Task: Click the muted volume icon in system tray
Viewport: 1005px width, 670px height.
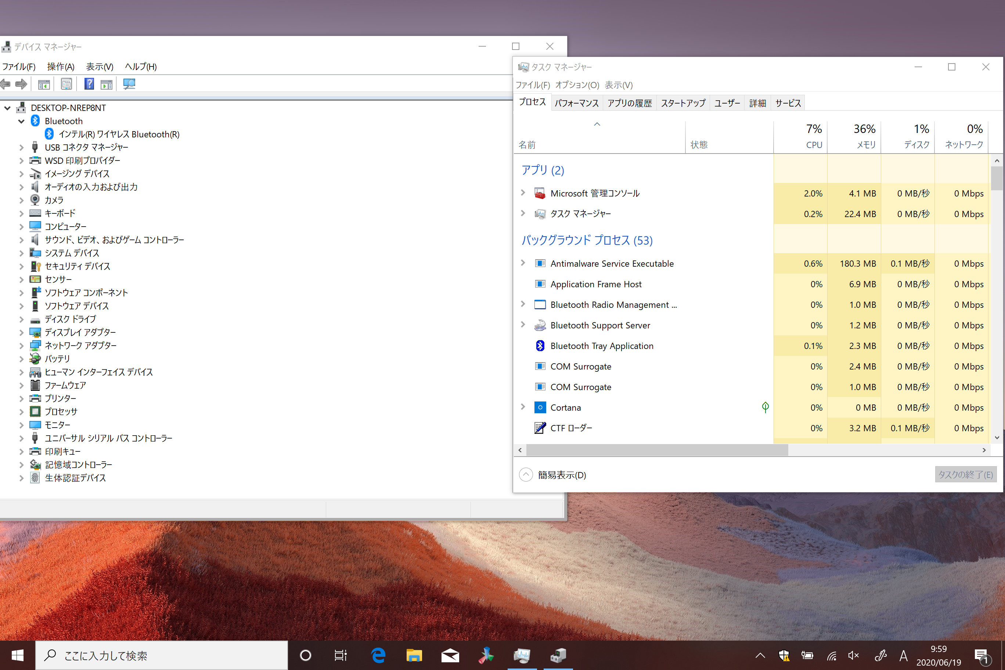Action: tap(853, 655)
